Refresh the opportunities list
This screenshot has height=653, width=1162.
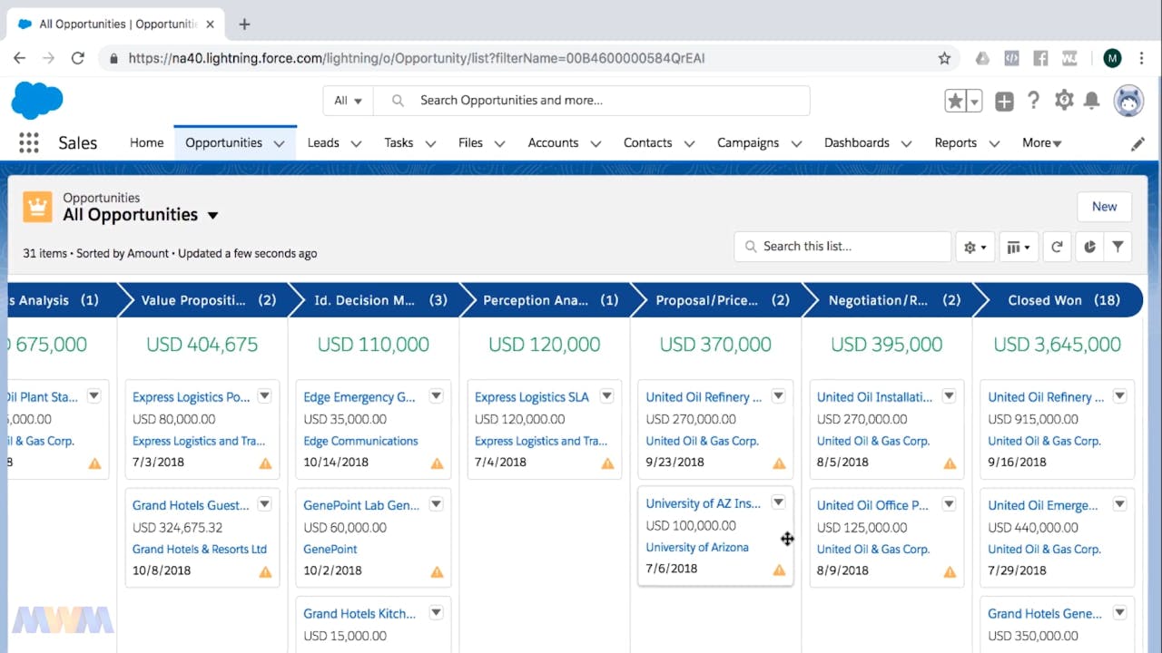pyautogui.click(x=1057, y=247)
